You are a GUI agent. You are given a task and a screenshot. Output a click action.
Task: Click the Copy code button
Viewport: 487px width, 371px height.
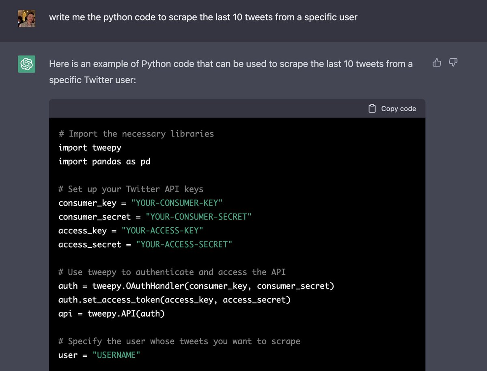point(392,108)
